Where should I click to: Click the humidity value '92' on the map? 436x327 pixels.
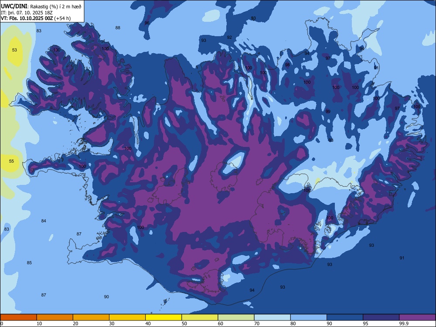coord(229,37)
